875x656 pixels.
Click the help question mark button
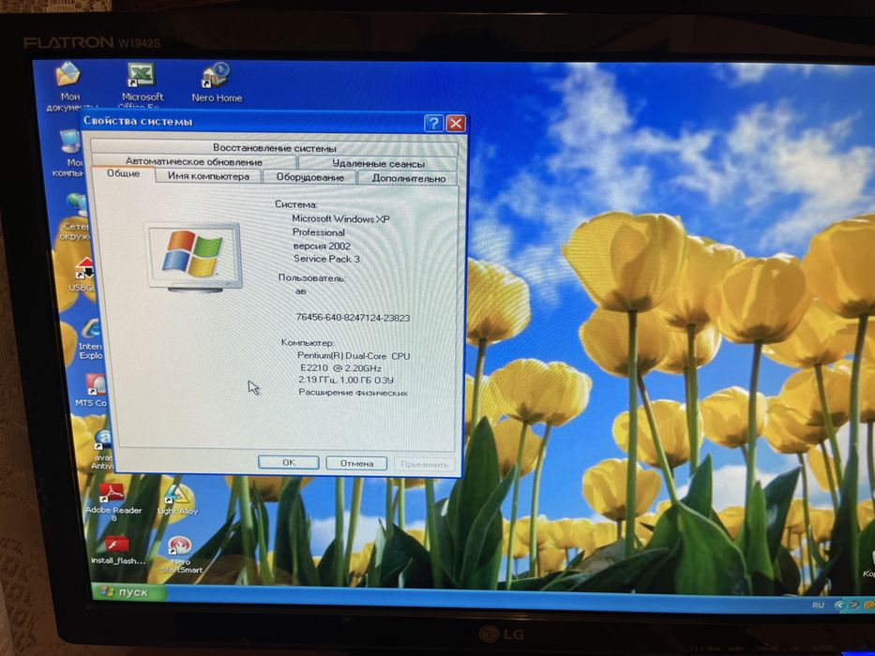point(433,124)
